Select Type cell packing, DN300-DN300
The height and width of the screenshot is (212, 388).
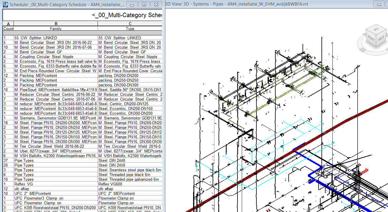coord(130,85)
